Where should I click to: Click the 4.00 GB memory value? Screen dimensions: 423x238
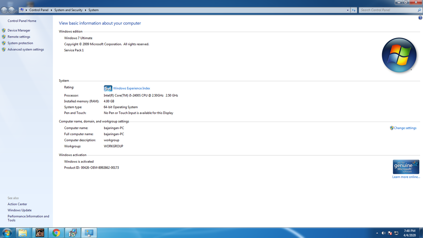tap(109, 101)
